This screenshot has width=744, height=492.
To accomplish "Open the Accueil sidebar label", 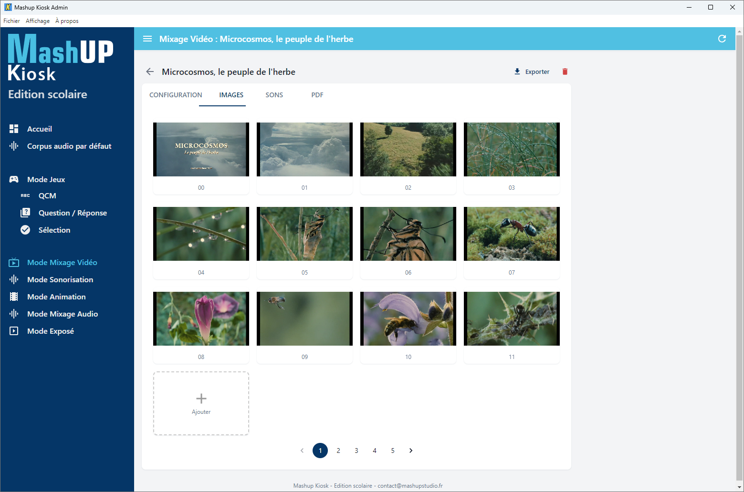I will [40, 129].
